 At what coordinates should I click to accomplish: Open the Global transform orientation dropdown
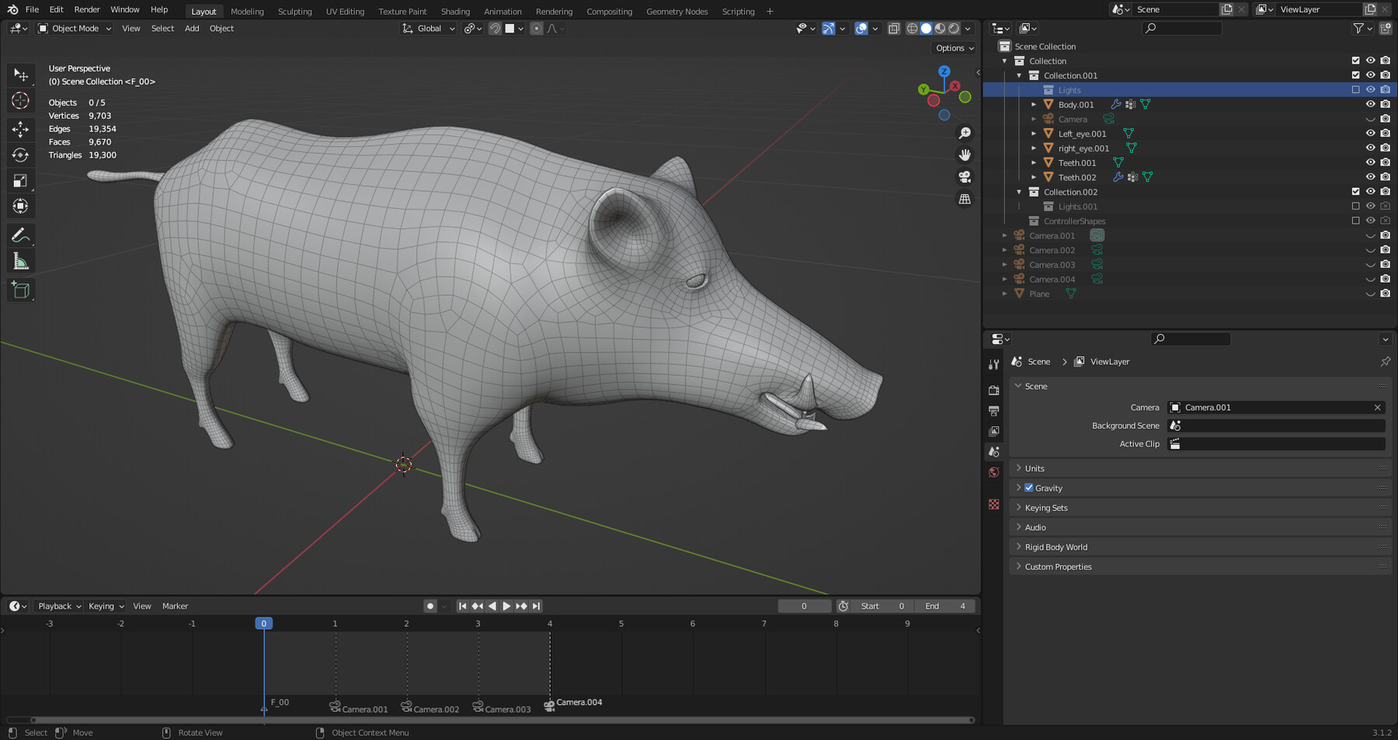point(427,28)
